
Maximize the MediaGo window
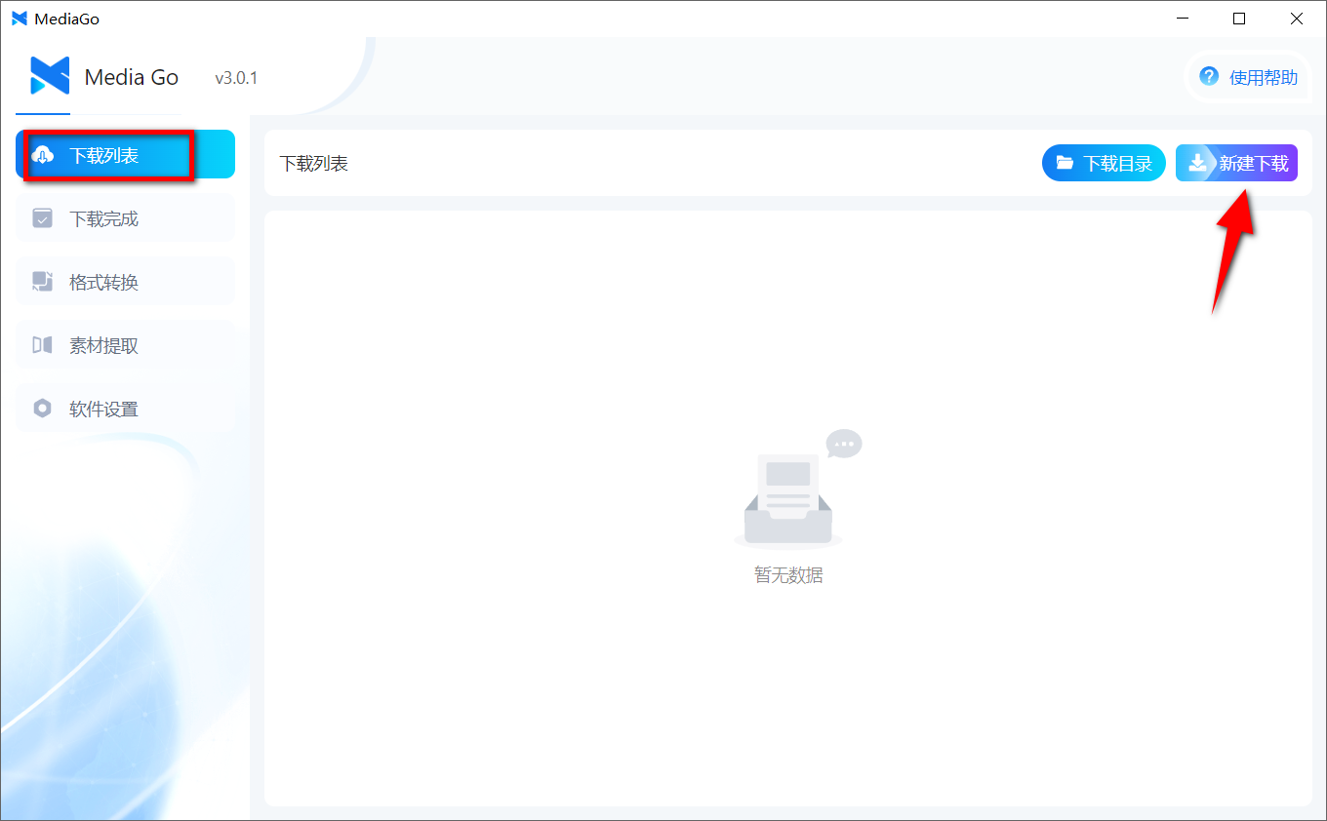coord(1239,19)
